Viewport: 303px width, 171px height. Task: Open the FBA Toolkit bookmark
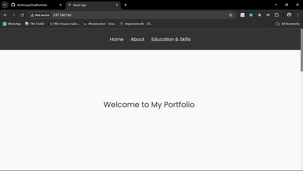point(35,24)
